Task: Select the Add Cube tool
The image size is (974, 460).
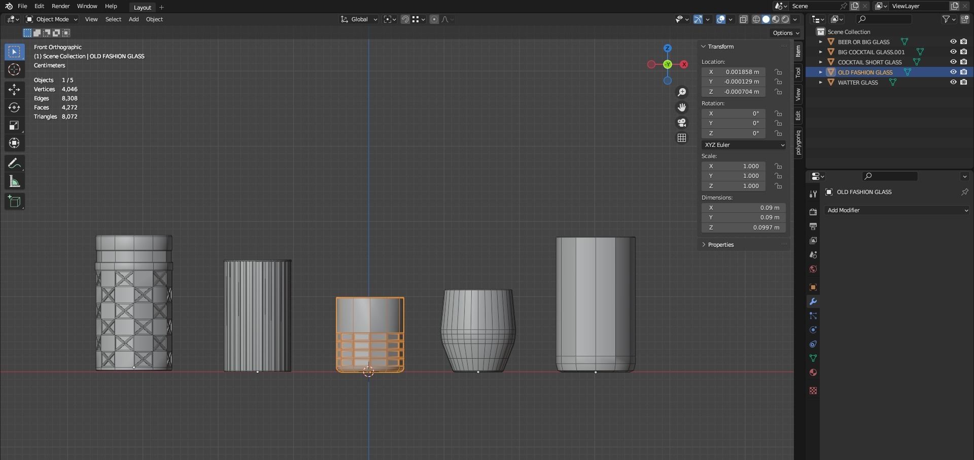Action: pos(14,201)
